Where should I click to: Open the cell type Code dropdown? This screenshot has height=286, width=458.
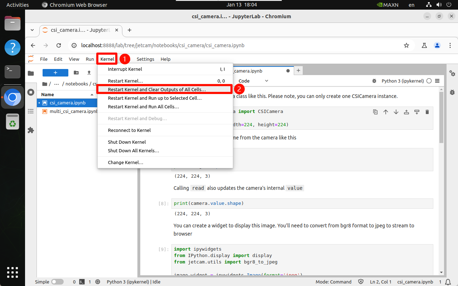253,81
